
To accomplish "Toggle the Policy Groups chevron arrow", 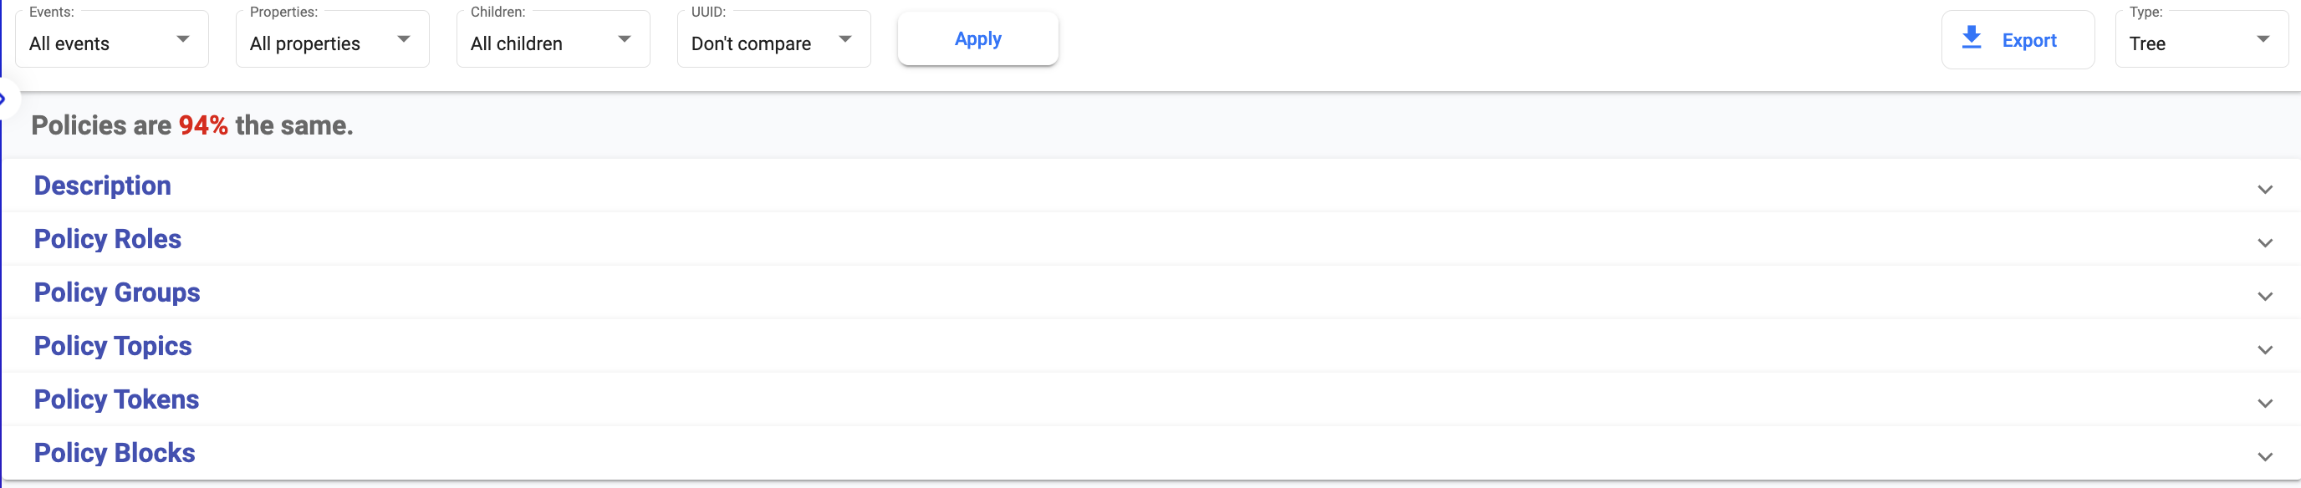I will pos(2264,296).
